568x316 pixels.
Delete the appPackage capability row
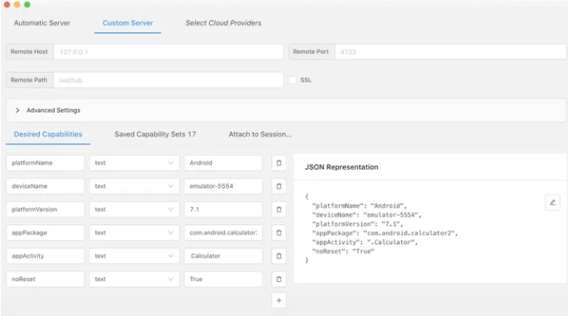click(279, 232)
